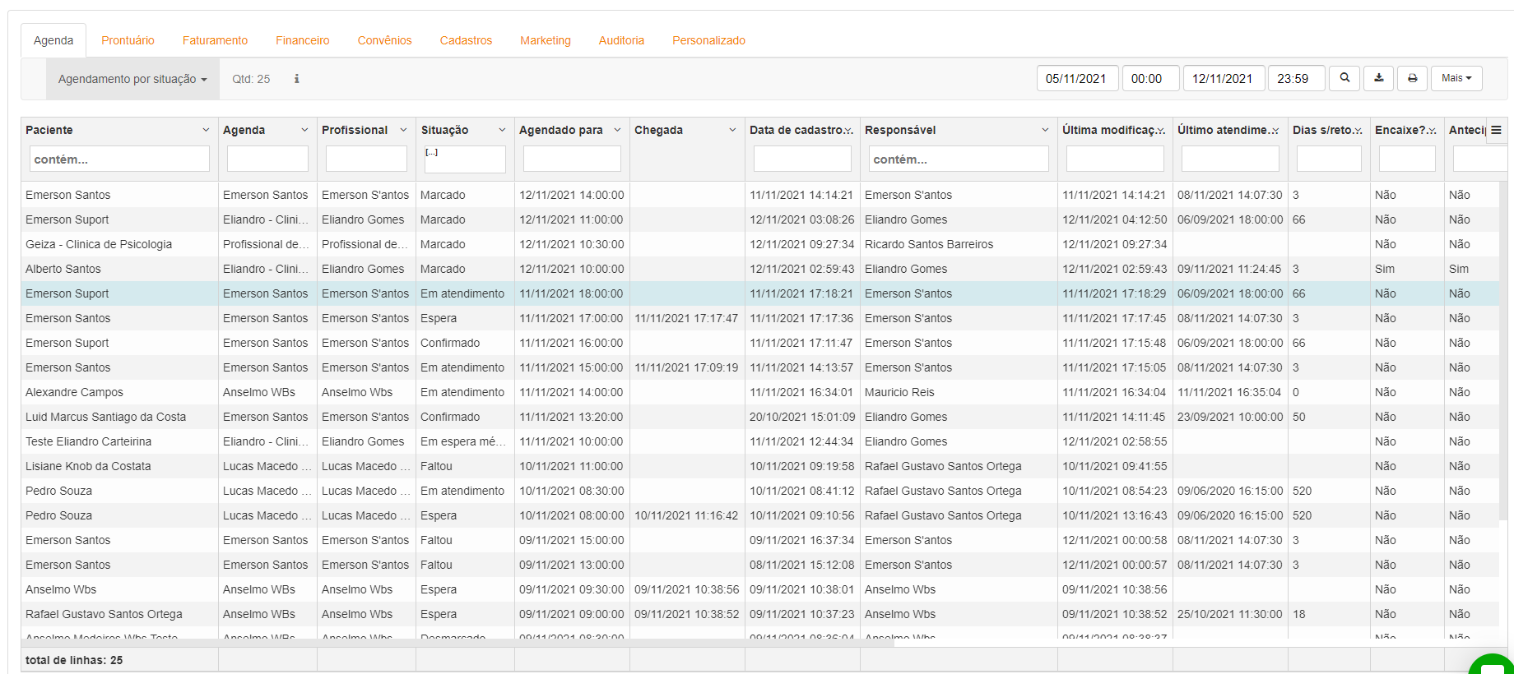Open the Situação column header menu
The width and height of the screenshot is (1514, 674).
click(x=502, y=130)
